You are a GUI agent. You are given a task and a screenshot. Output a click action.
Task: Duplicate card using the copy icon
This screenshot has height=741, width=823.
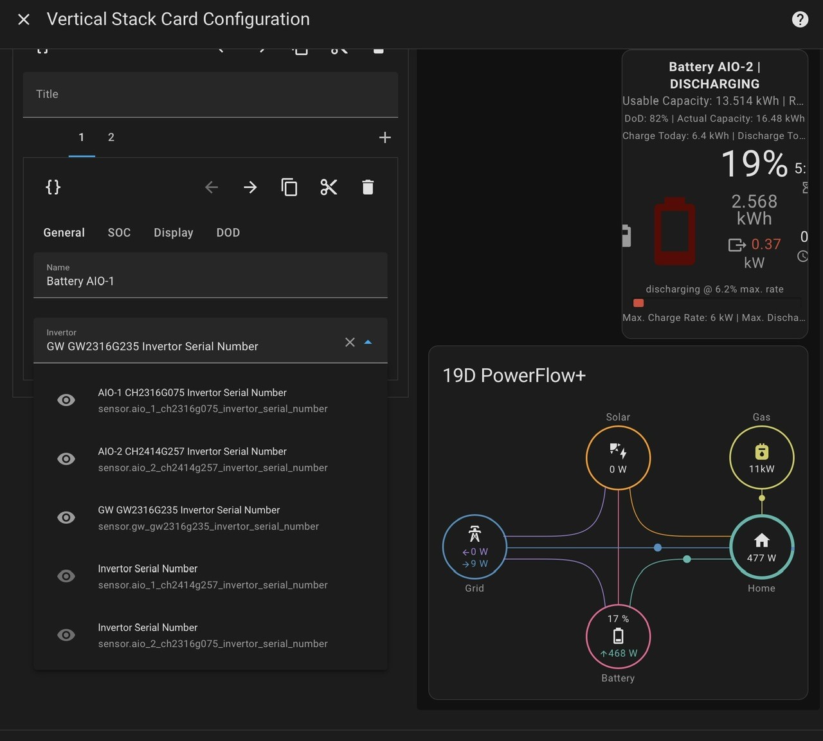tap(289, 187)
